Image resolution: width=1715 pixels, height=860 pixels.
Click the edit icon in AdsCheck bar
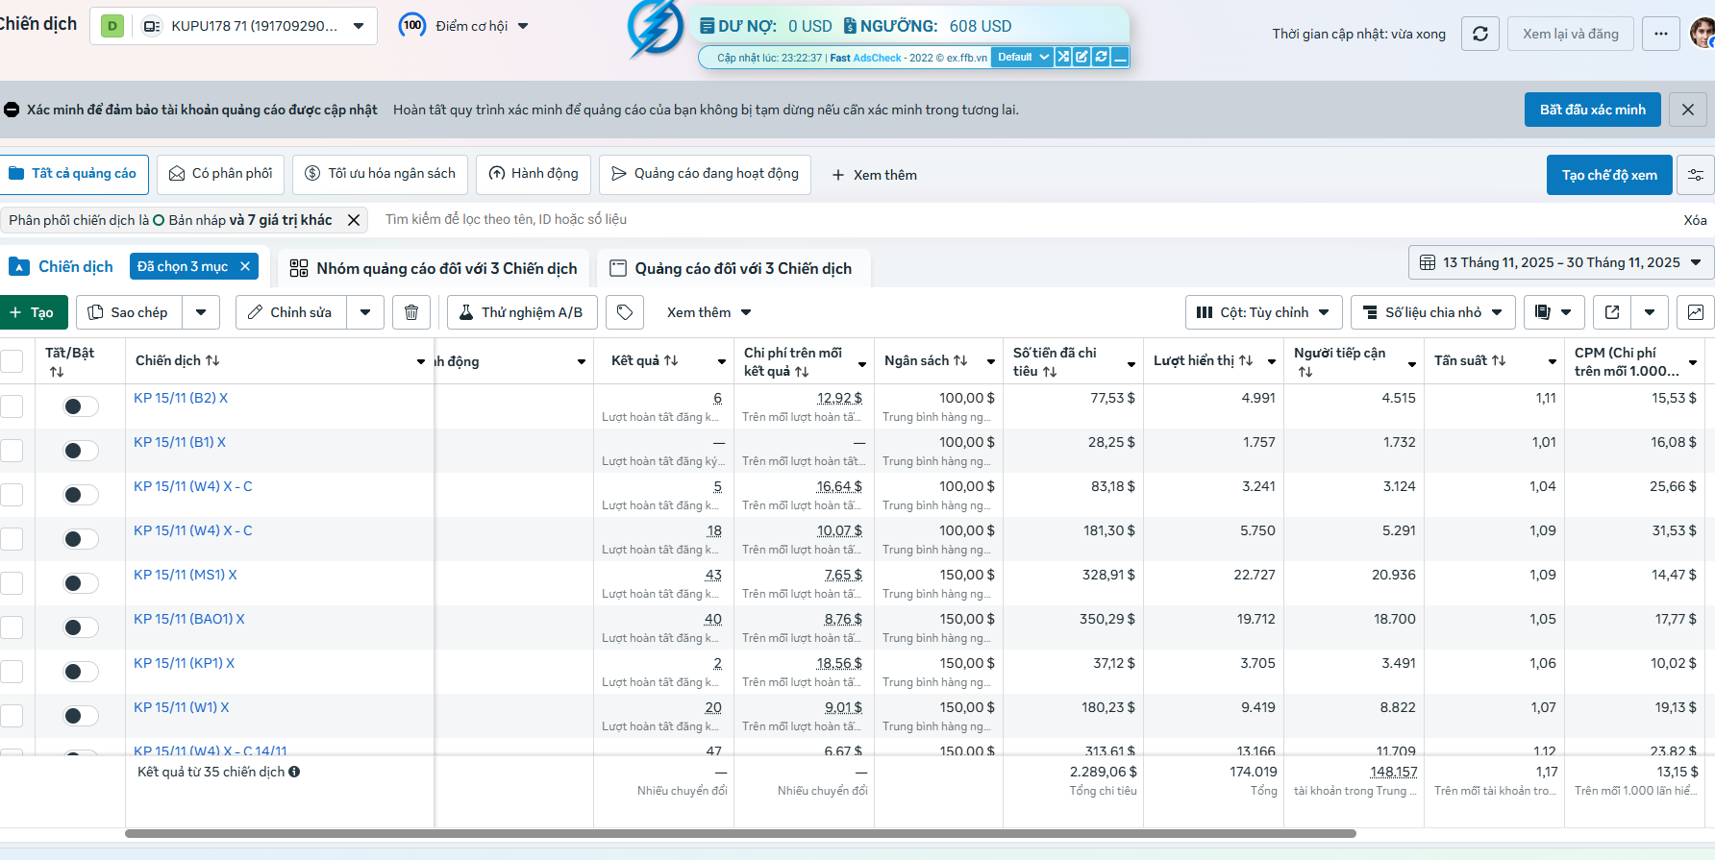pos(1081,57)
